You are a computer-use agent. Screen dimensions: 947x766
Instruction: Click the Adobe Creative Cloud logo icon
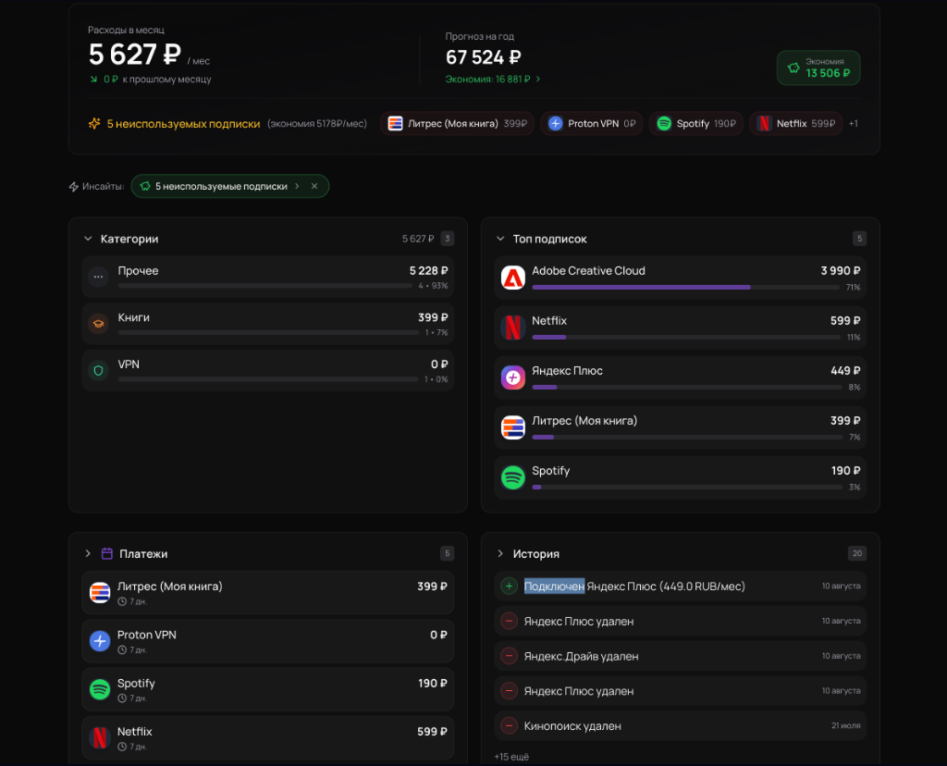pos(512,278)
